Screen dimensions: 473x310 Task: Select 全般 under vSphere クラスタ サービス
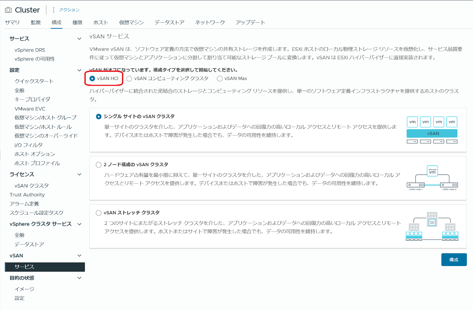[x=20, y=235]
